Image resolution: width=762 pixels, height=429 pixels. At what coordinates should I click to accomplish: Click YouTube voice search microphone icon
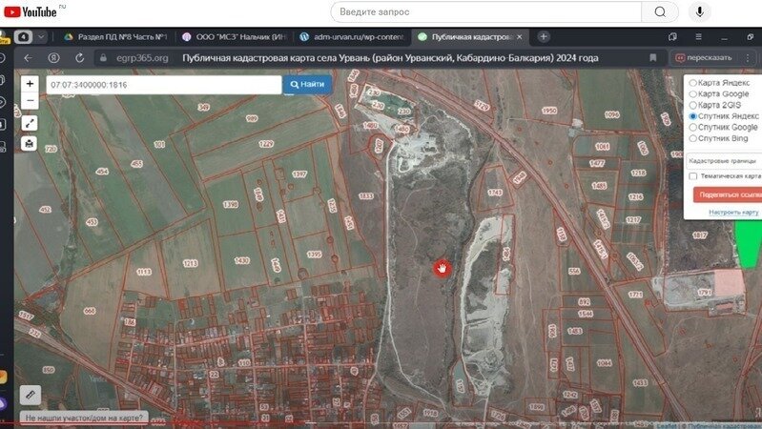pyautogui.click(x=701, y=11)
